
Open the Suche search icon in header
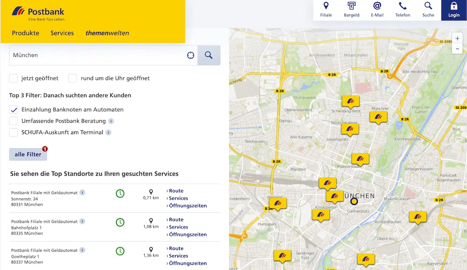click(x=428, y=10)
